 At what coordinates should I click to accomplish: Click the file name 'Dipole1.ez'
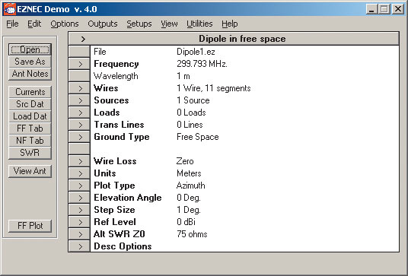196,52
